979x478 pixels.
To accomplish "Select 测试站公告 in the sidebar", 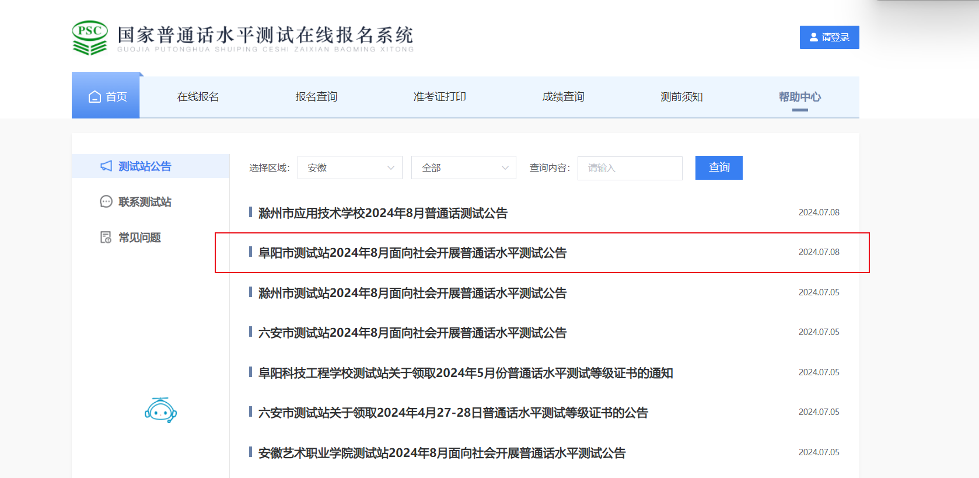I will 151,166.
